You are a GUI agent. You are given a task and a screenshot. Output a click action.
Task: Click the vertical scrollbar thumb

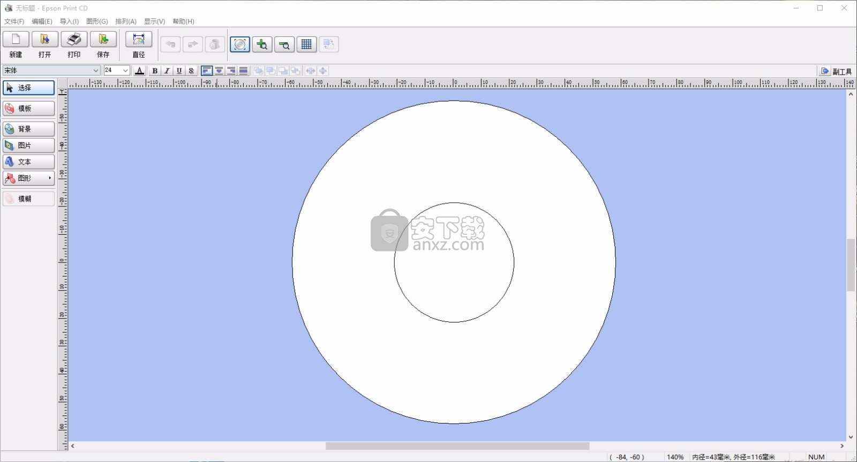851,265
